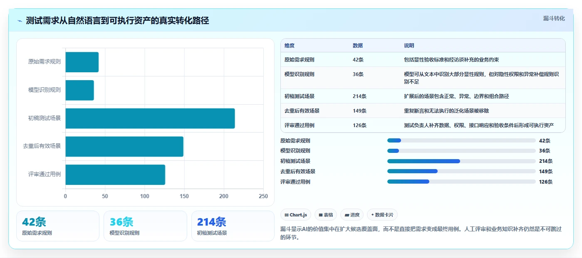Click the 去重后有效场景 bar in the chart
582x258 pixels.
coord(124,146)
